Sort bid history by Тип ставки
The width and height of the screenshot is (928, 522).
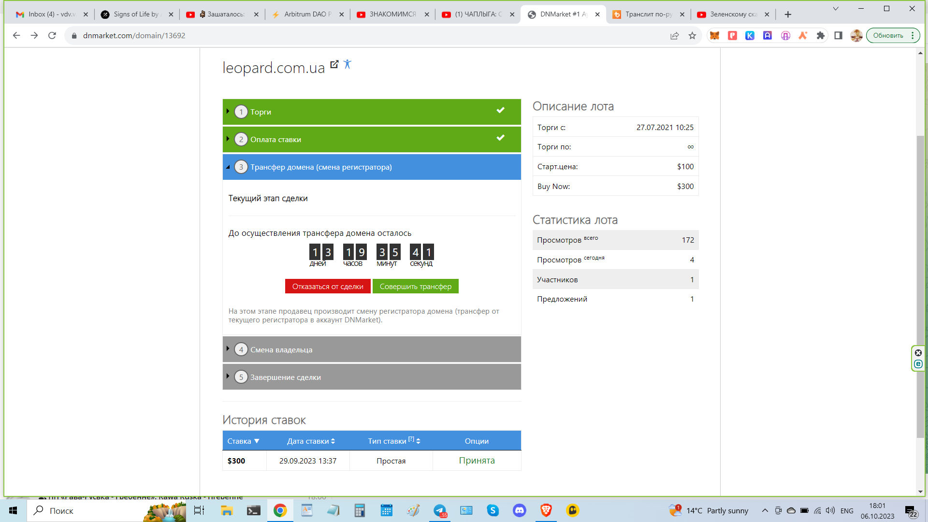tap(394, 441)
